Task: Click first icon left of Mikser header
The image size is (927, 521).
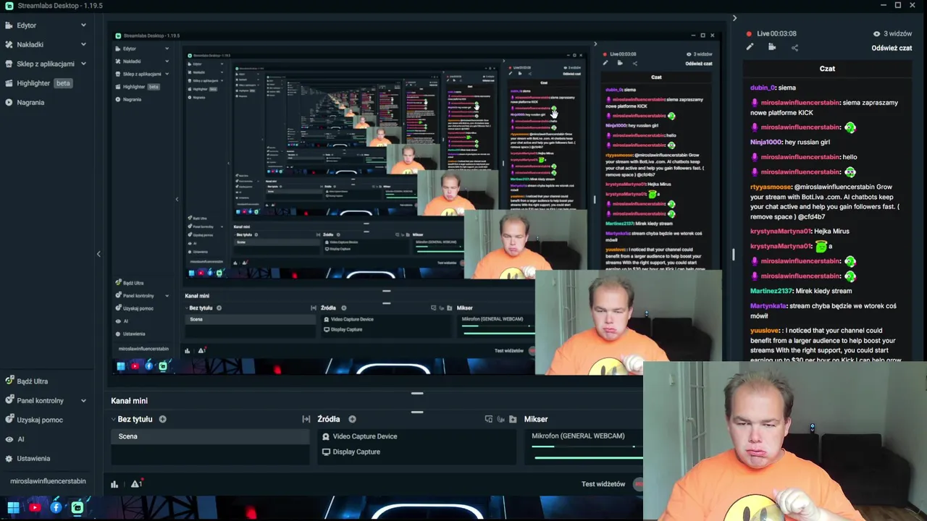Action: pyautogui.click(x=489, y=419)
